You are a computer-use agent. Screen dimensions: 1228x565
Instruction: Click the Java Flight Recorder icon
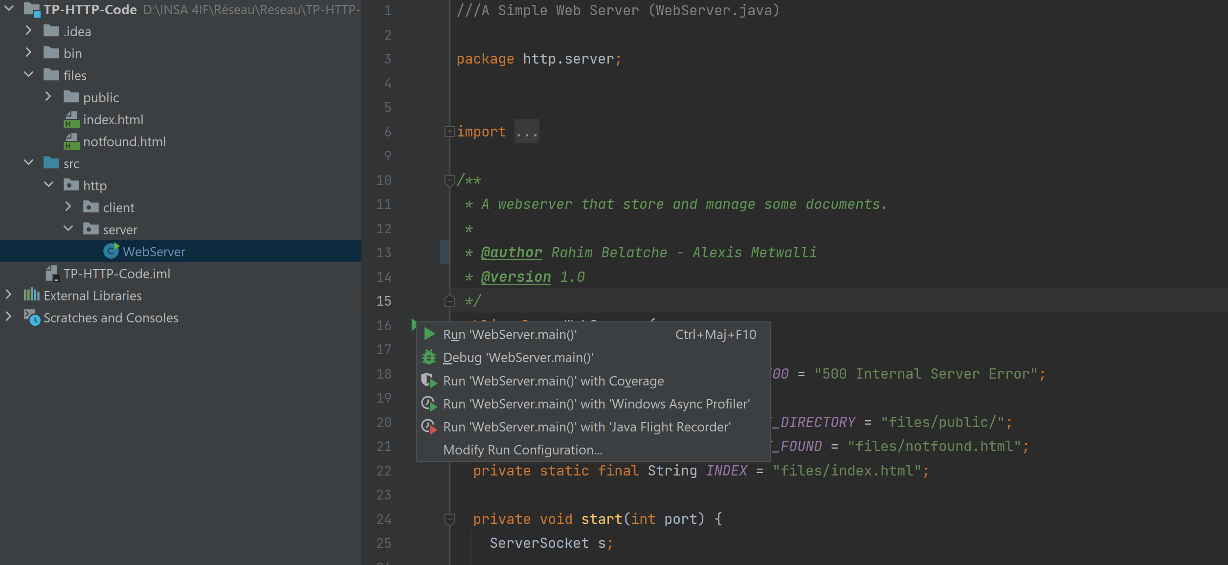click(x=429, y=427)
